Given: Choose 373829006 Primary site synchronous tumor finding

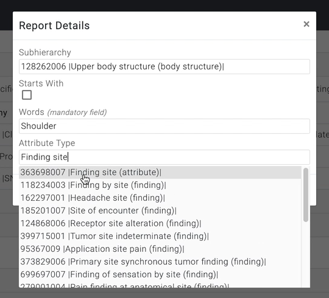Looking at the screenshot, I should pyautogui.click(x=160, y=262).
